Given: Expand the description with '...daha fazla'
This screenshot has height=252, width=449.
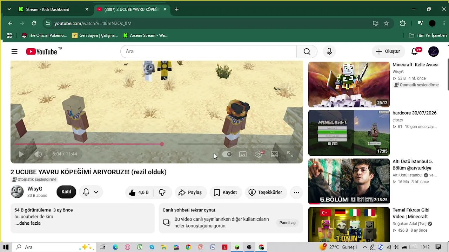Looking at the screenshot, I should click(28, 223).
